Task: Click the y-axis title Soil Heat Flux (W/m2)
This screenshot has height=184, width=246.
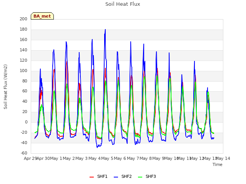Action: [x=5, y=87]
